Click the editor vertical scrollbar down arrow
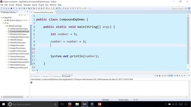Viewport: 191px width, 107px height. pyautogui.click(x=188, y=70)
